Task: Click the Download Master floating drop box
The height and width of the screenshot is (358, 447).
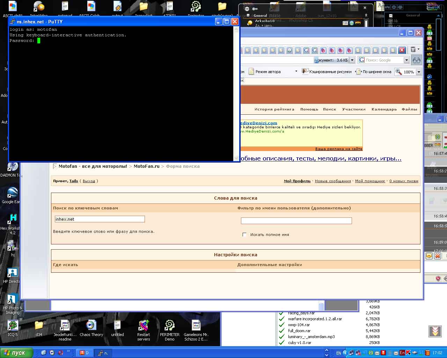Action: pyautogui.click(x=435, y=331)
